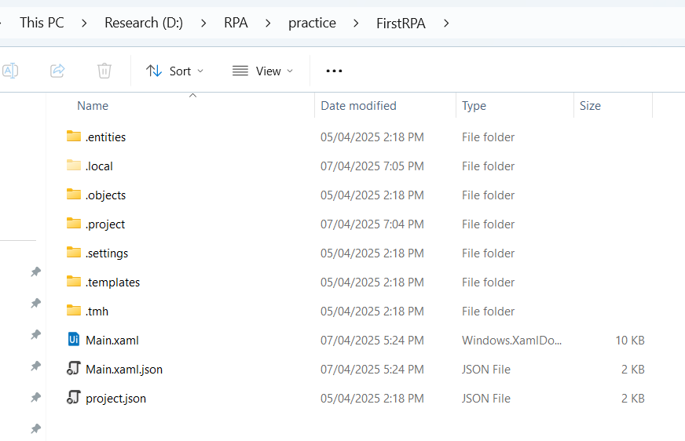The height and width of the screenshot is (441, 685).
Task: Expand the chevron after This PC
Action: point(84,23)
